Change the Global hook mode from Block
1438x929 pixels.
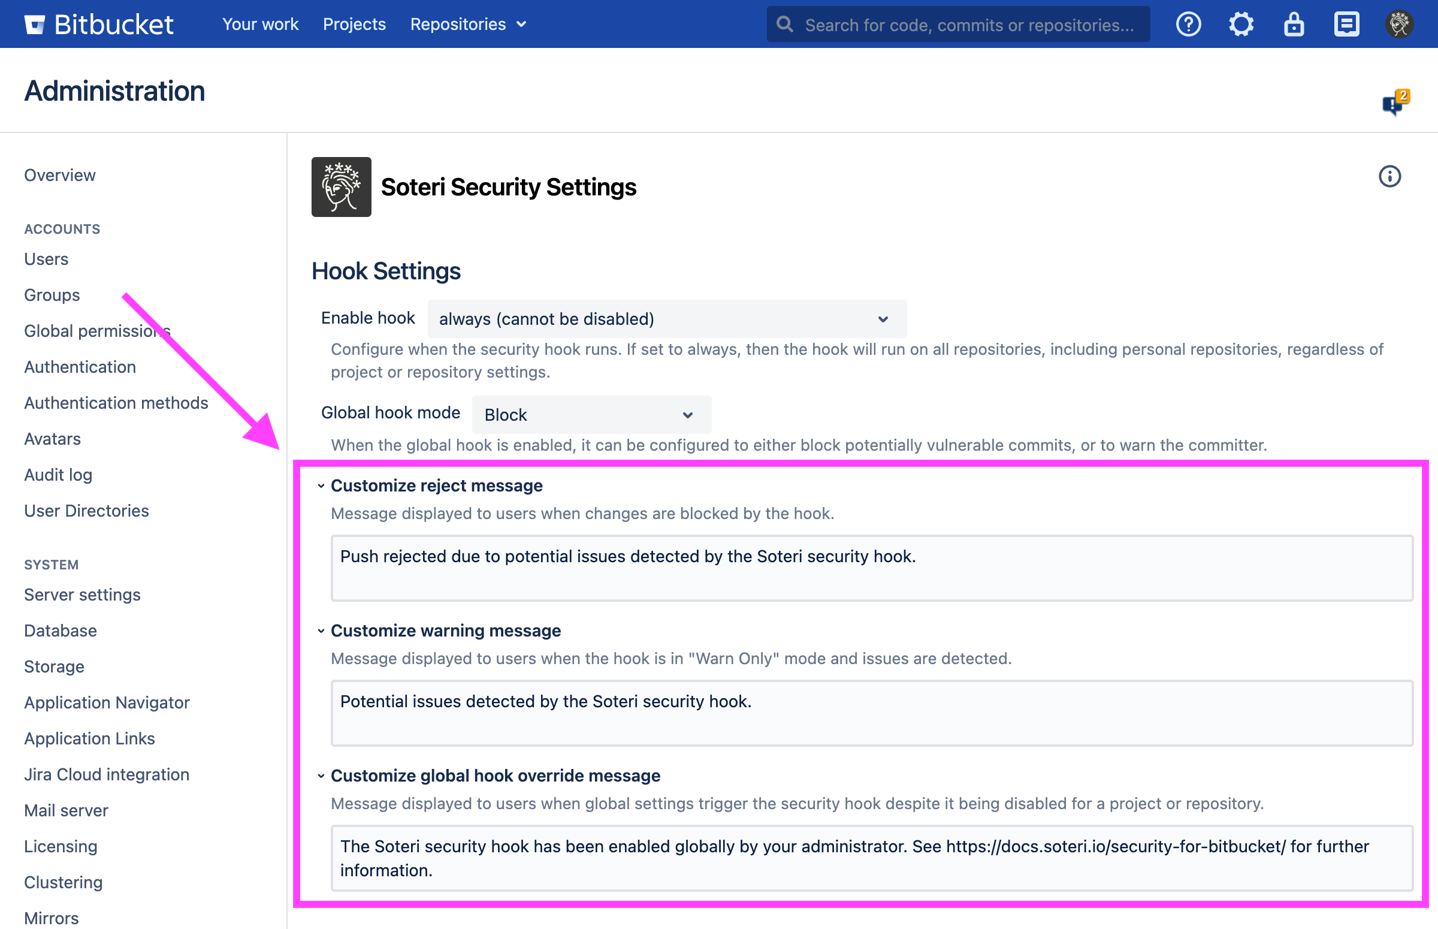tap(590, 414)
